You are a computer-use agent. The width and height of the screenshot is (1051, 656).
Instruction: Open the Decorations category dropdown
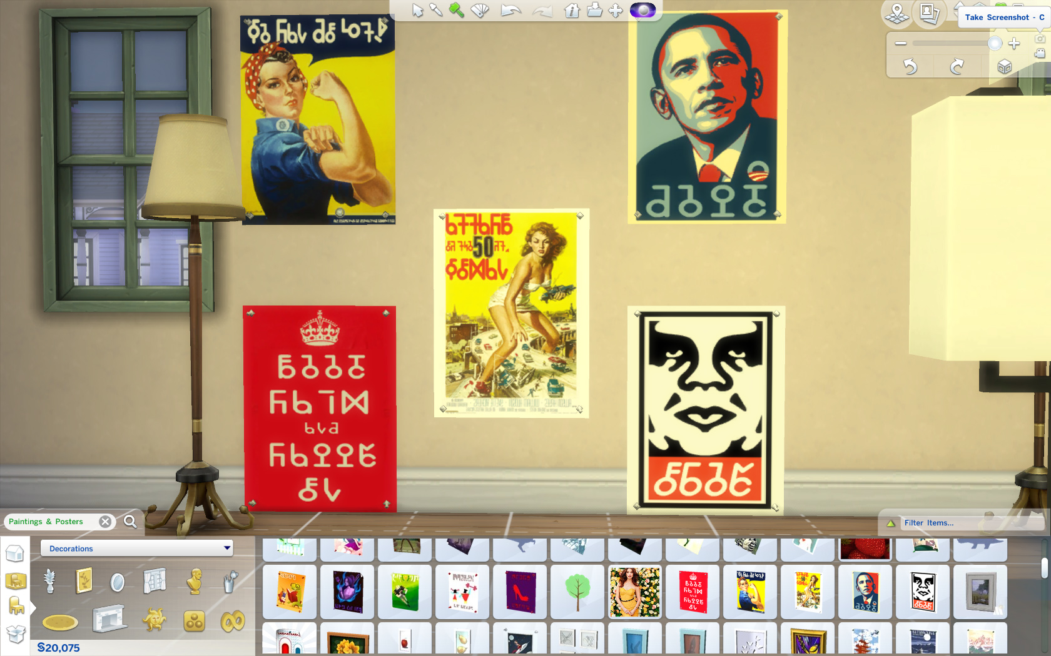click(x=136, y=549)
